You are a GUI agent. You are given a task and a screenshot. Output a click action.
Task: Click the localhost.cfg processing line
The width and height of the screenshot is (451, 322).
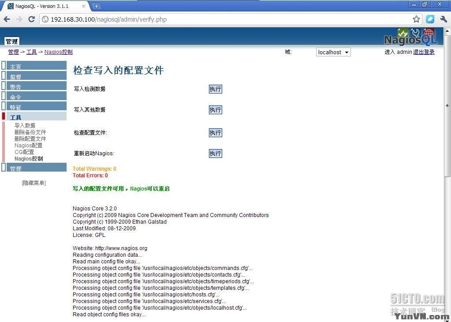pos(160,308)
